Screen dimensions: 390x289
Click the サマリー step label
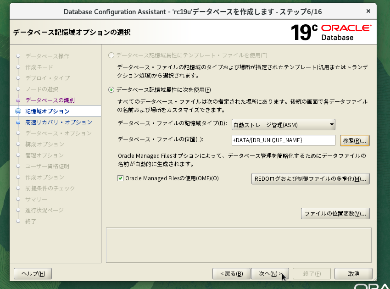(x=36, y=199)
